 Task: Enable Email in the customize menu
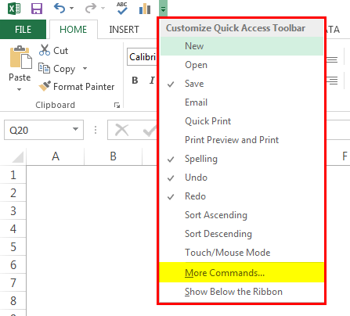(x=242, y=102)
